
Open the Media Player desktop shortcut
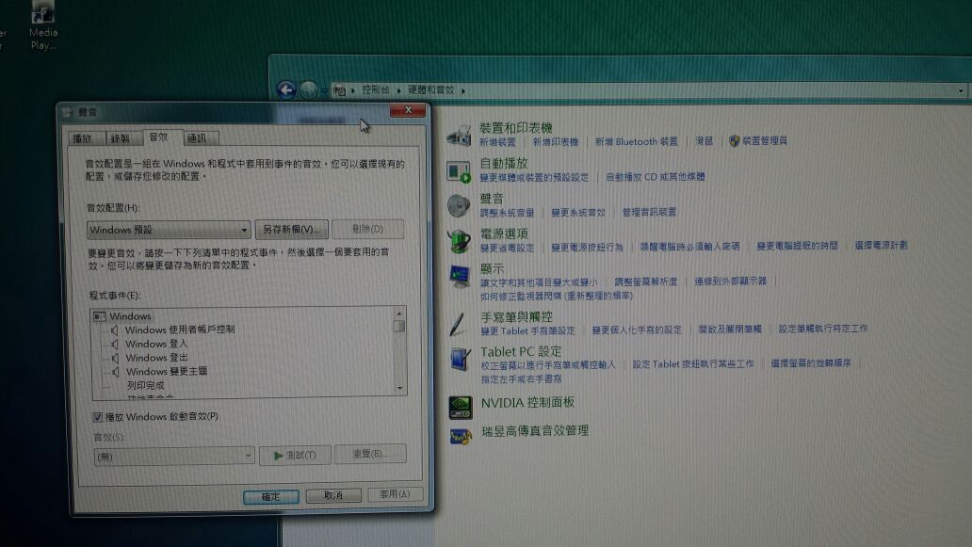pyautogui.click(x=42, y=24)
